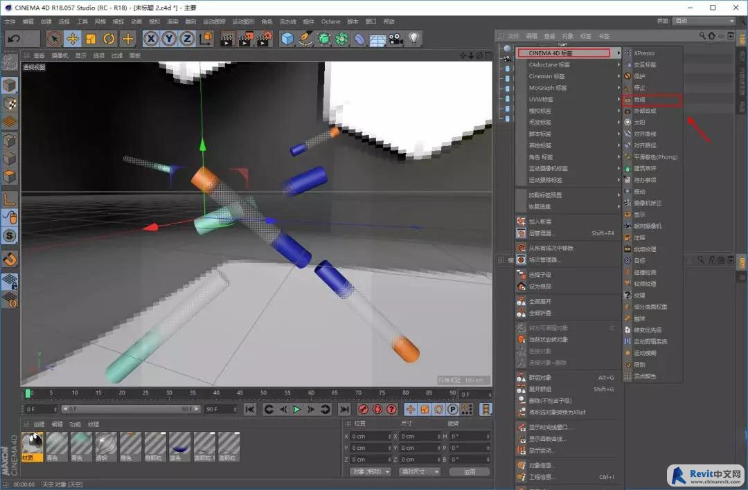
Task: Toggle autokeying red button
Action: tap(377, 410)
